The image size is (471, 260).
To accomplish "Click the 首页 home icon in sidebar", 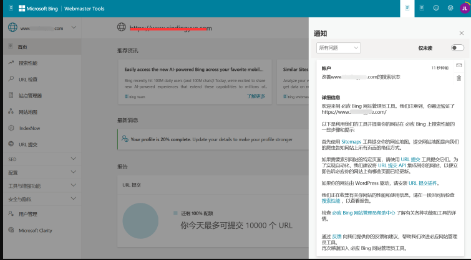I will [x=11, y=46].
